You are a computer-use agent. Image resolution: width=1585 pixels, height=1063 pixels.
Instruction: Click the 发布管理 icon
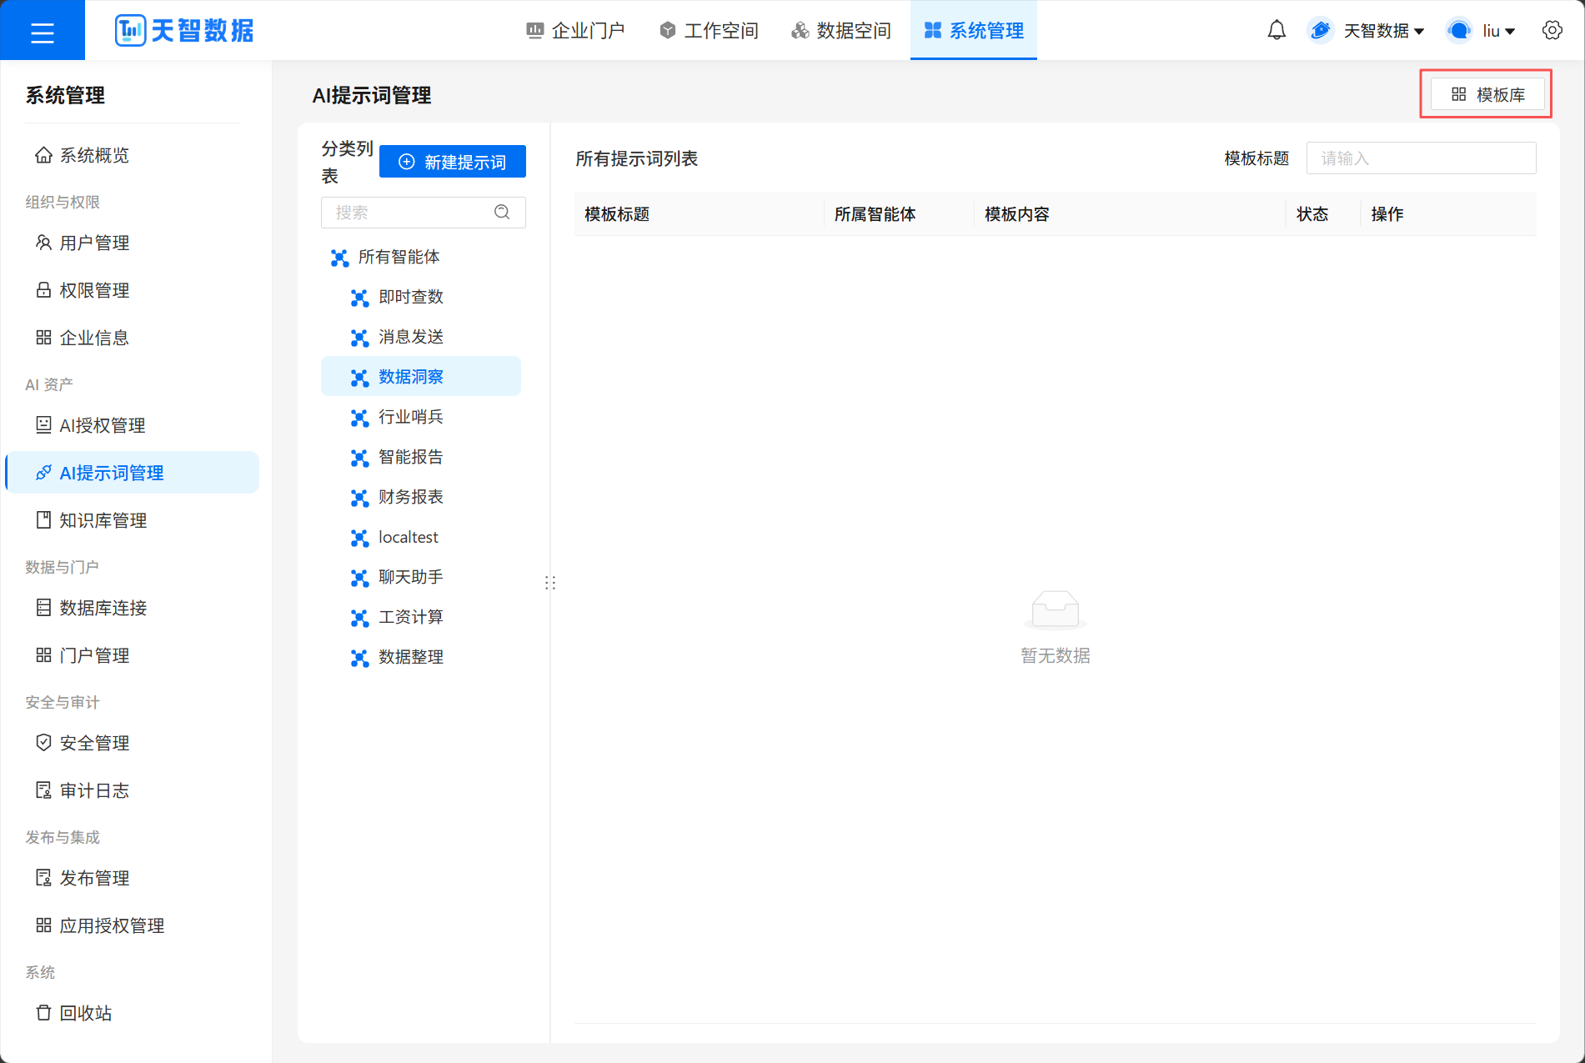pos(43,878)
